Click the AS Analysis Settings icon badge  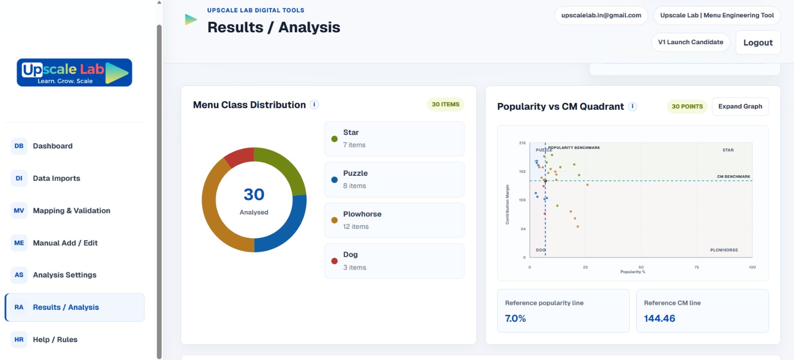point(19,275)
